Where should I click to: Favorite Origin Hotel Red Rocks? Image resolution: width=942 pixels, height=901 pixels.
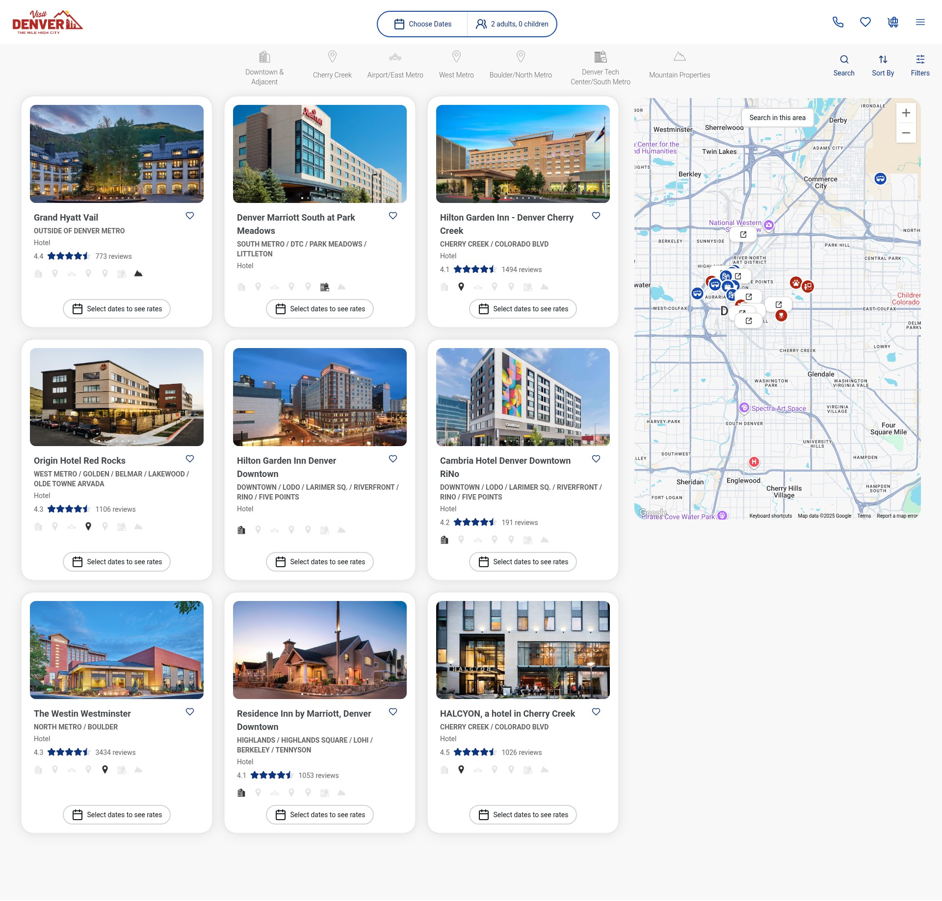click(x=190, y=459)
